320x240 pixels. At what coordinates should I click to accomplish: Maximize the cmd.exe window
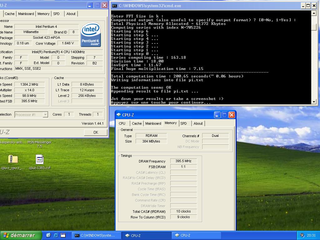point(308,6)
